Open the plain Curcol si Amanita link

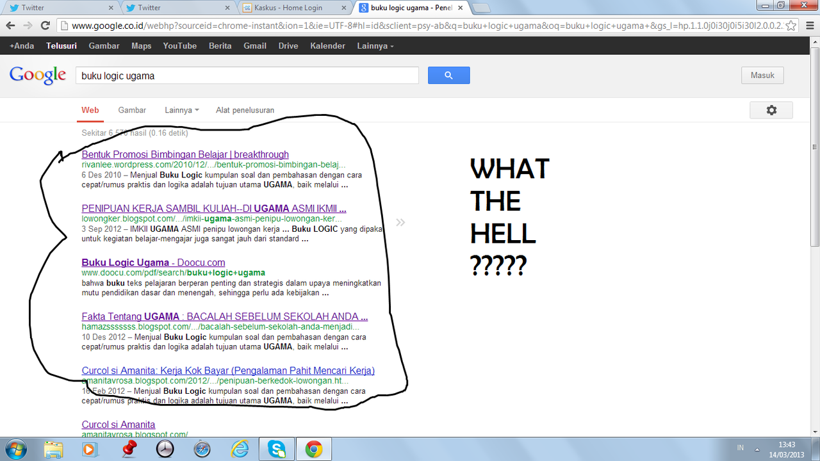point(119,425)
